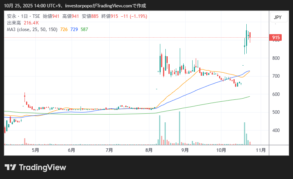Image resolution: width=293 pixels, height=179 pixels.
Task: Click the blue 729 moving average value
Action: [74, 30]
